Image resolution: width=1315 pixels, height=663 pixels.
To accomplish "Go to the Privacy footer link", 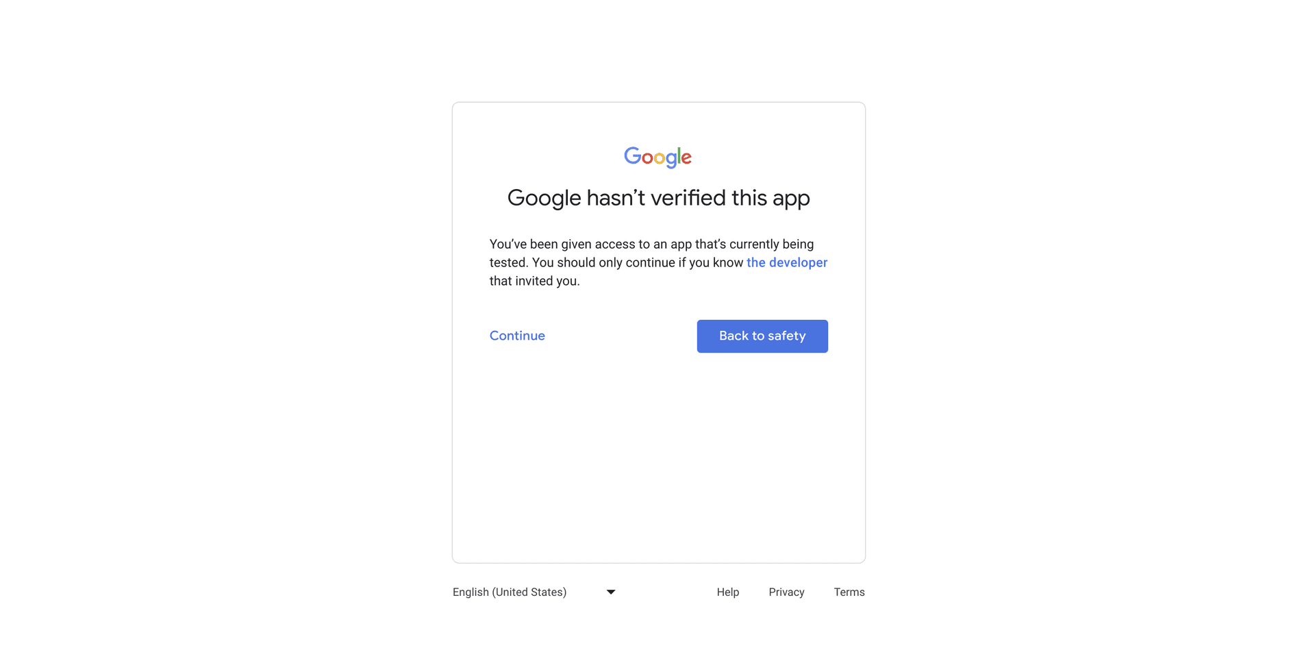I will click(x=786, y=592).
